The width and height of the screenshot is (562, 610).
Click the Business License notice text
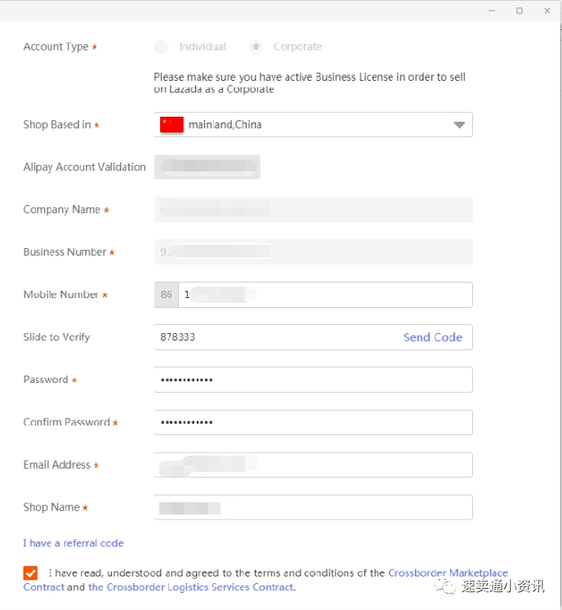(x=310, y=82)
